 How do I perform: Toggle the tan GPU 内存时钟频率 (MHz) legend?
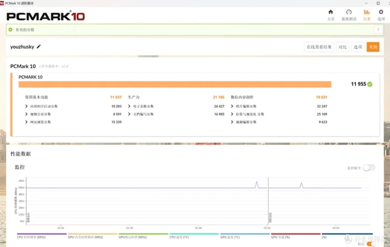click(x=92, y=236)
